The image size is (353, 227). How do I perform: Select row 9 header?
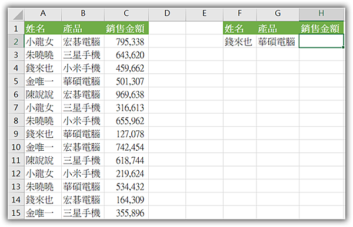coord(16,134)
